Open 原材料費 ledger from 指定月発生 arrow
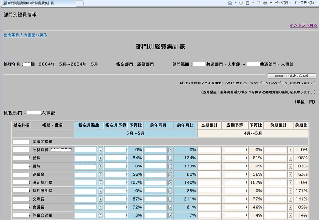The image size is (319, 220). click(x=101, y=150)
